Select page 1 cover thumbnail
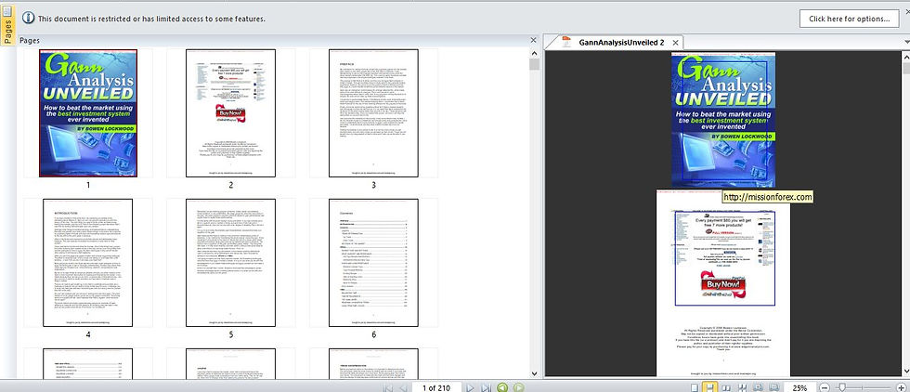 pos(88,112)
